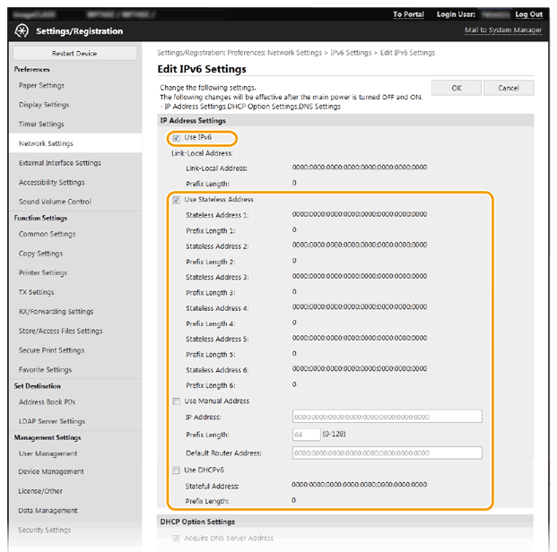Open LDAP Server Settings in the sidebar
Screen dimensions: 557x552
click(52, 421)
